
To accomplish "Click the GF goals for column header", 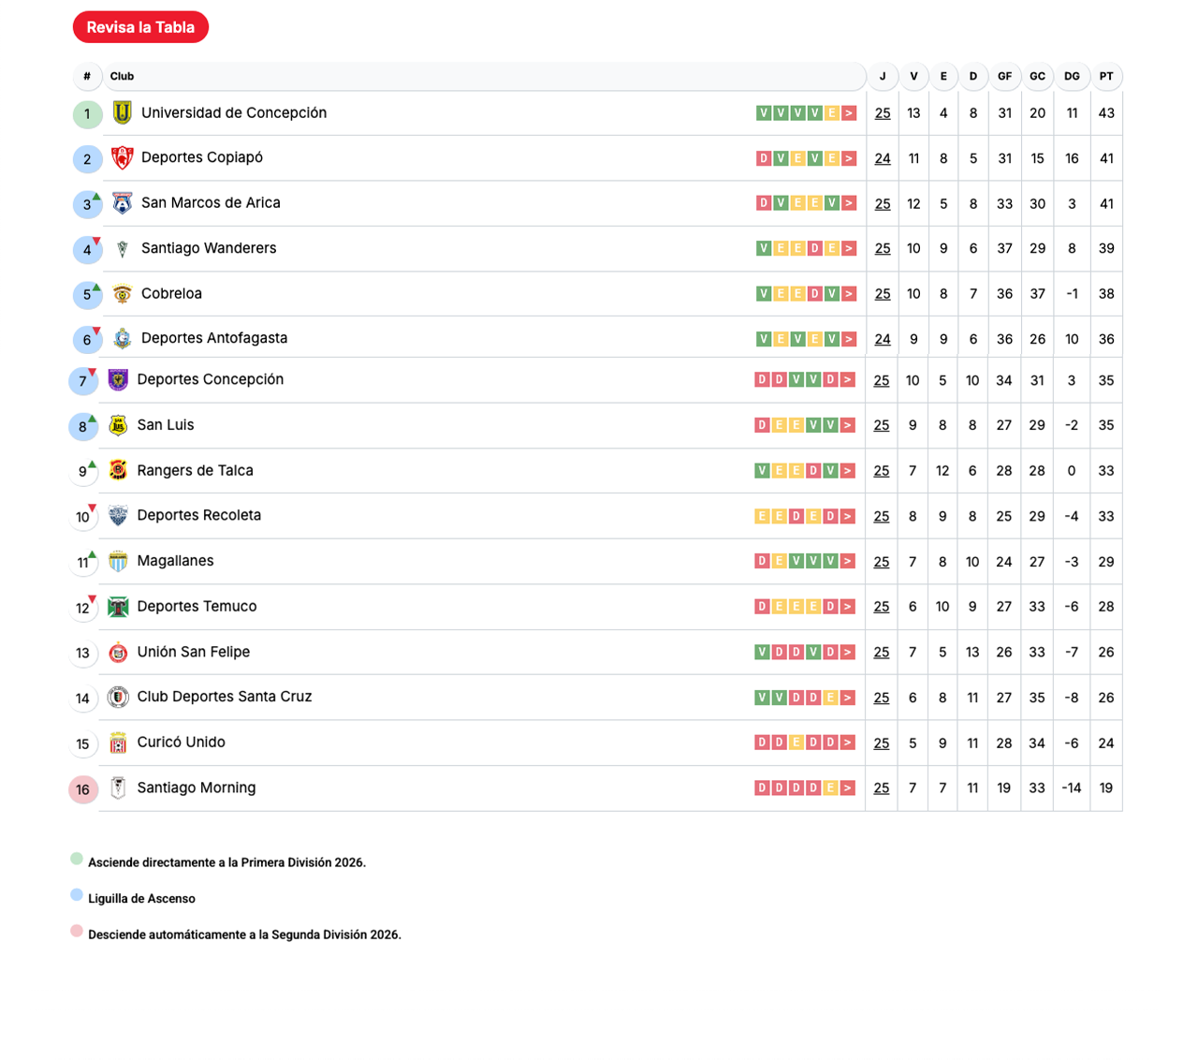I will pos(1004,77).
